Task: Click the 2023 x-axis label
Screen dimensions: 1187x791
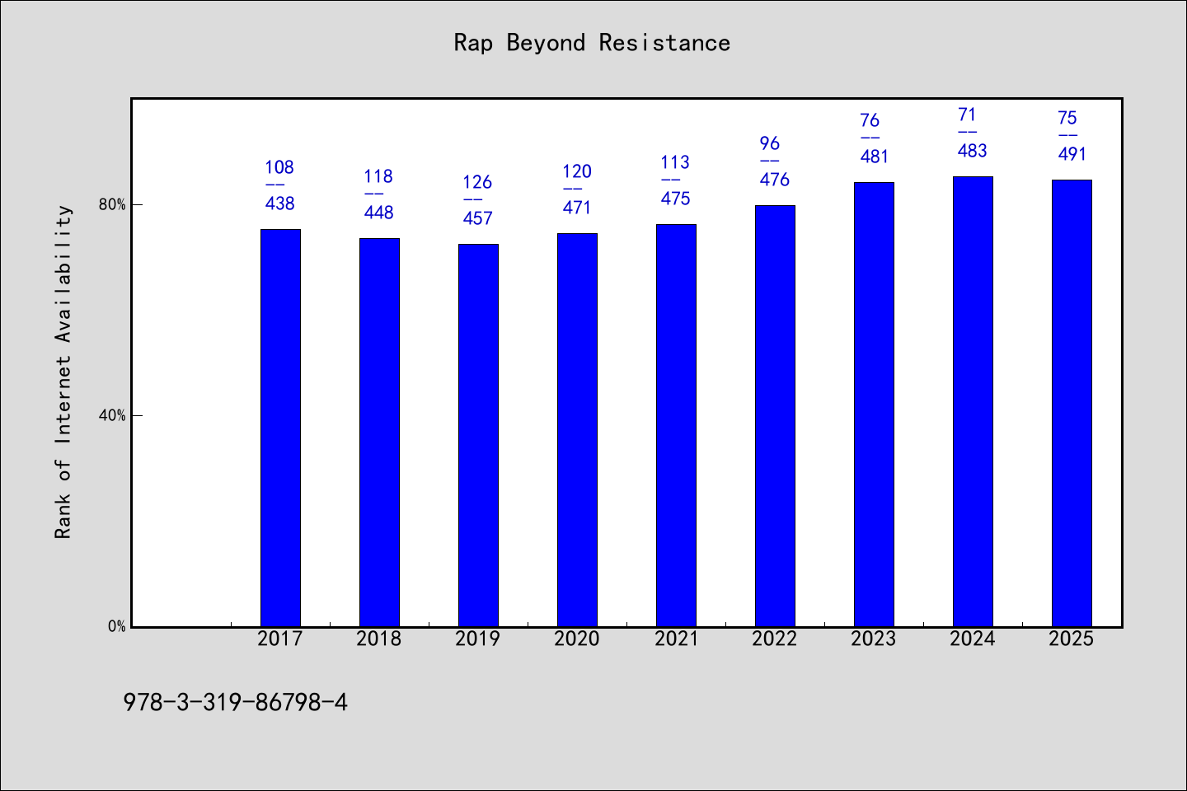Action: (x=874, y=639)
